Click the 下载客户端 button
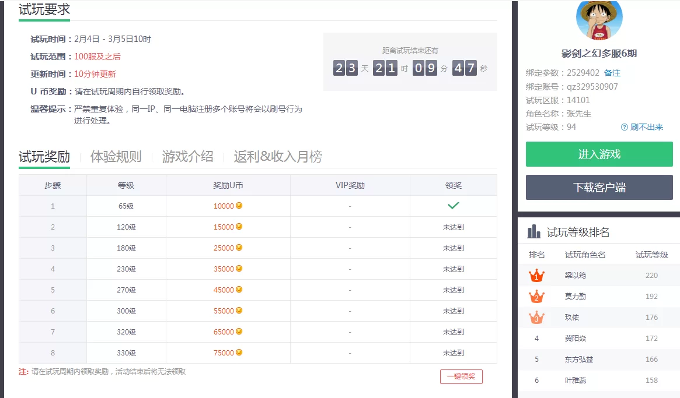Image resolution: width=680 pixels, height=398 pixels. pyautogui.click(x=599, y=187)
